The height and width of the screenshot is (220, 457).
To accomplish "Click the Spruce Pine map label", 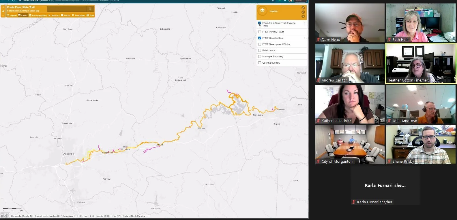I will coord(186,58).
